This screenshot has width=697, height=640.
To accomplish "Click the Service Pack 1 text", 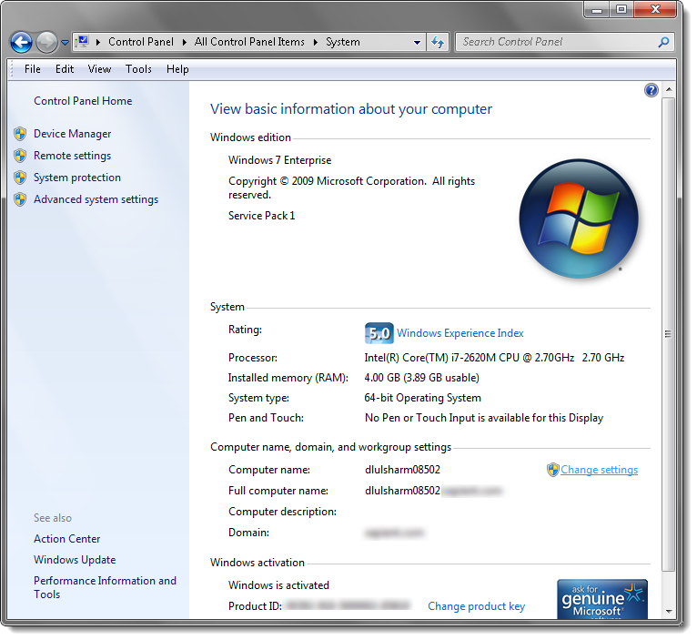I will click(x=262, y=216).
